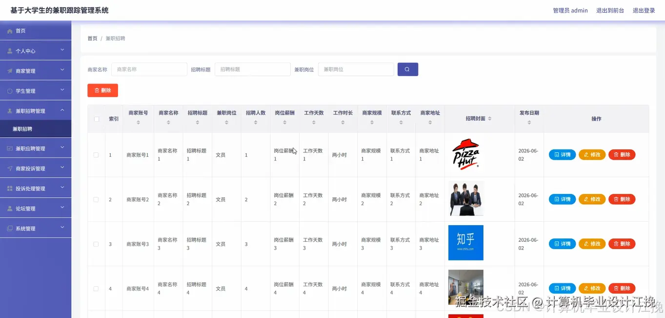Collapse 兼职招聘管理 menu chevron
665x318 pixels.
pyautogui.click(x=62, y=110)
